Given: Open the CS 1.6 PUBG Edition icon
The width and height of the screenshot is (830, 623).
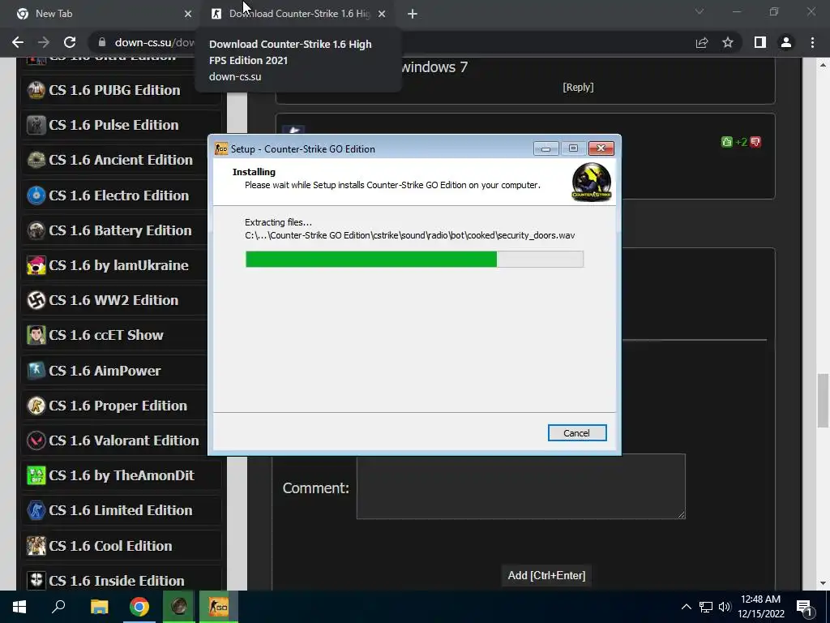Looking at the screenshot, I should click(x=36, y=90).
